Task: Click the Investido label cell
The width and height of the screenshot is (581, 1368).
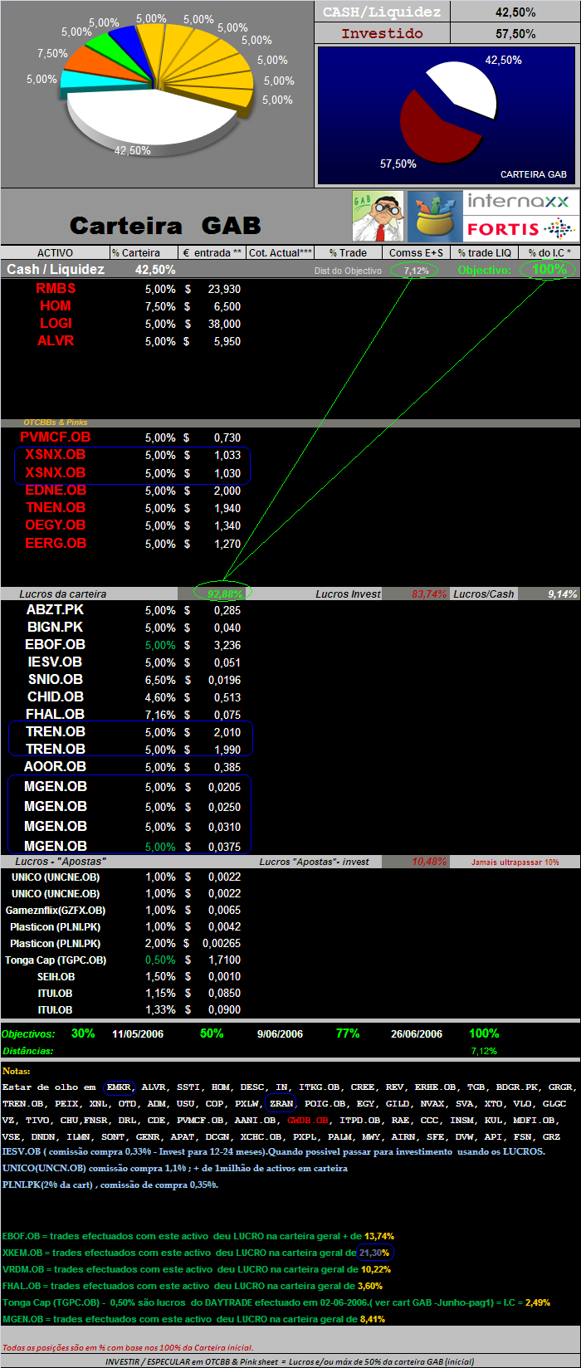Action: [x=382, y=33]
